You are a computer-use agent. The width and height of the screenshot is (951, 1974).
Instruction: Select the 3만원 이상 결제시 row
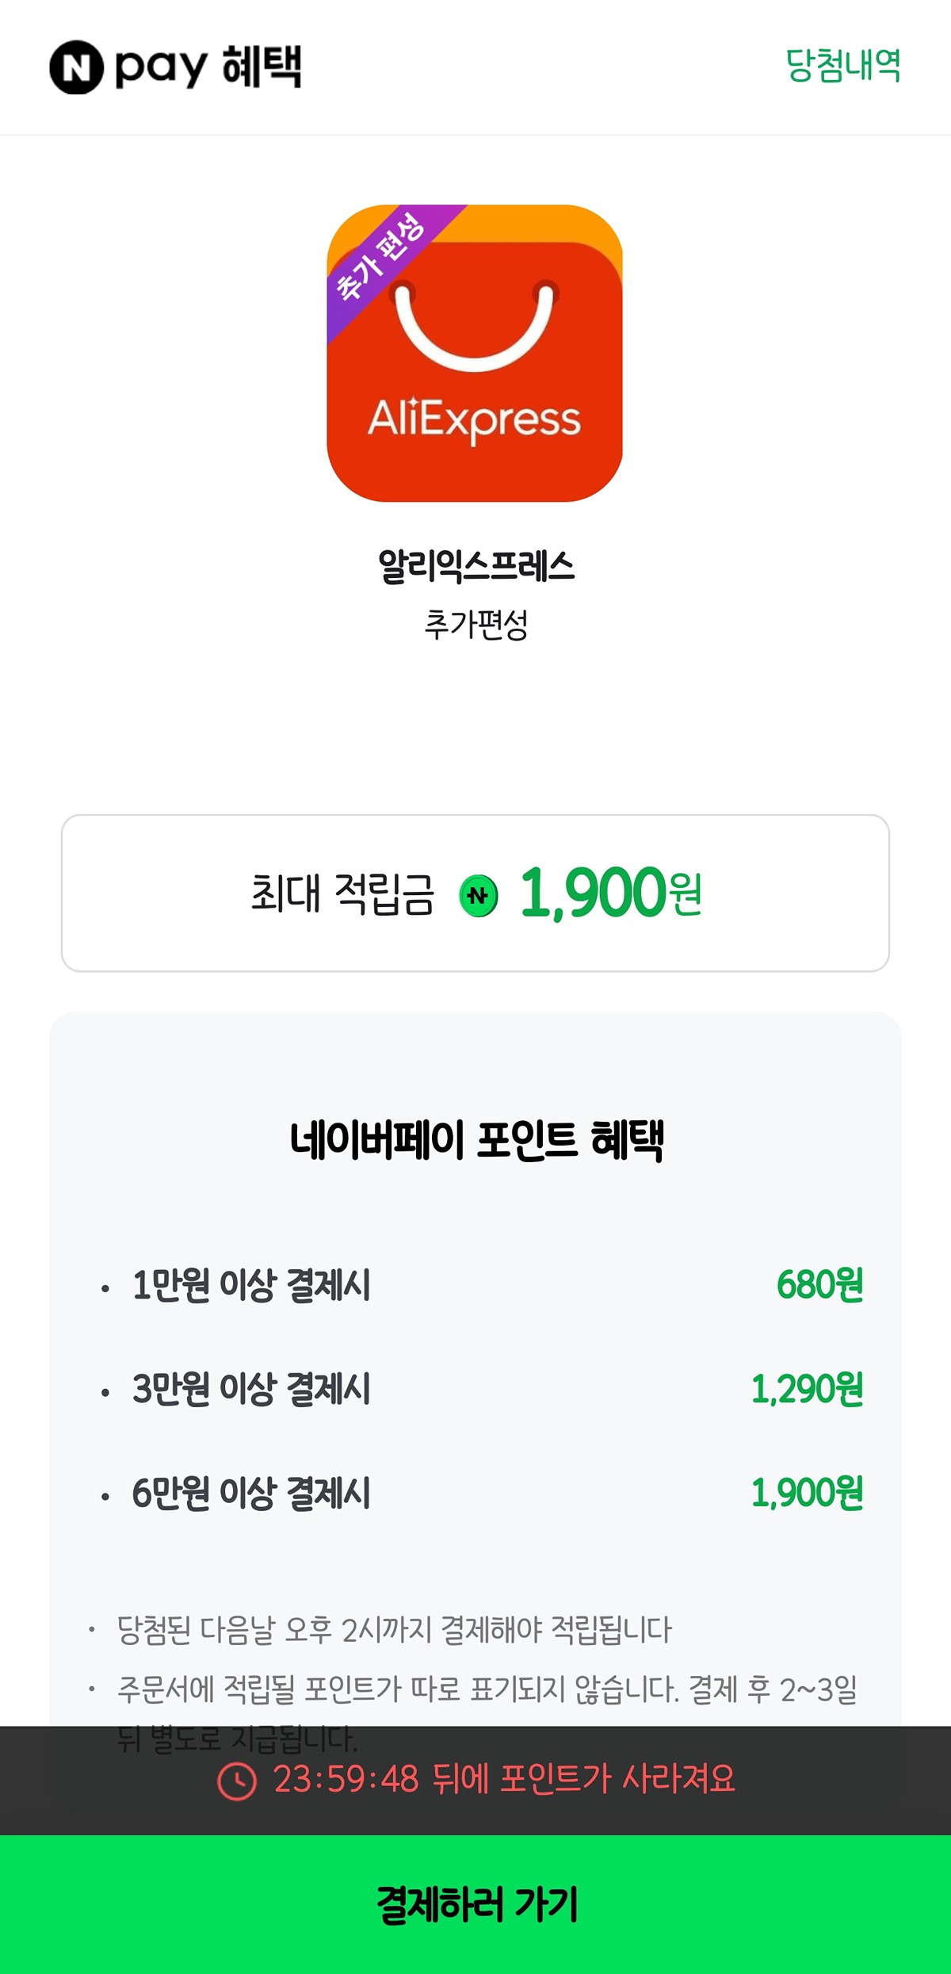pyautogui.click(x=475, y=1389)
